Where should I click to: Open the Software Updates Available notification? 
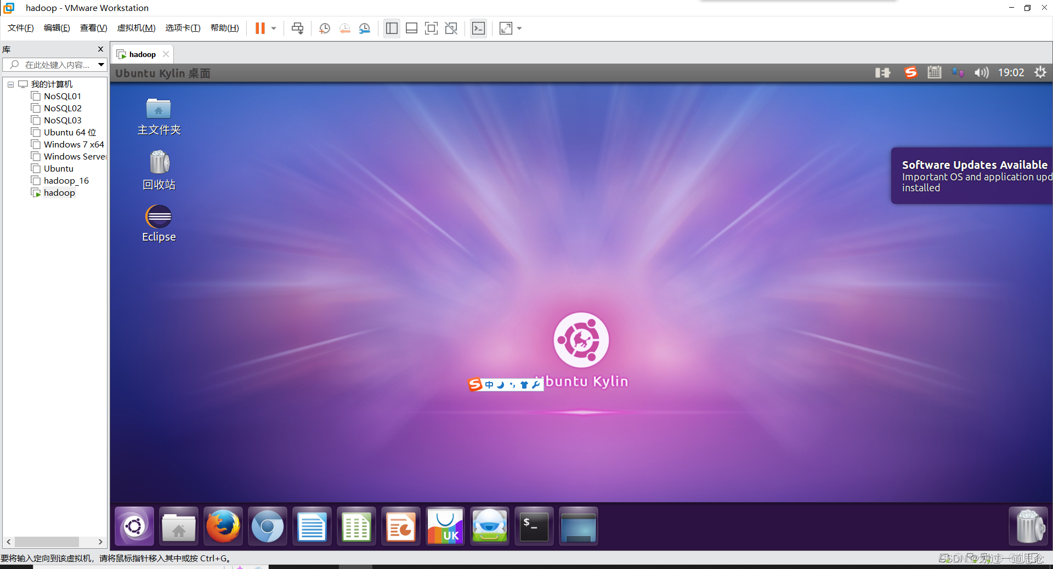click(972, 175)
